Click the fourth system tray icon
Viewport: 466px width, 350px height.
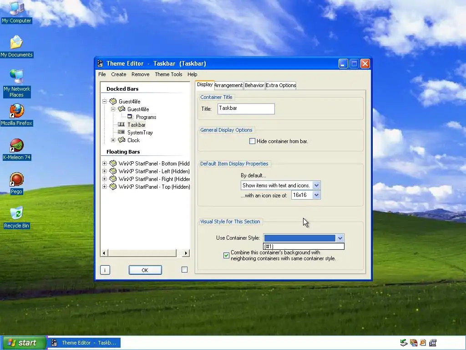(433, 343)
